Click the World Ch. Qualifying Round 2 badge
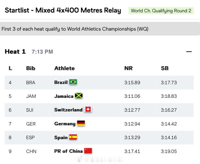This screenshot has height=164, width=200. (x=161, y=11)
